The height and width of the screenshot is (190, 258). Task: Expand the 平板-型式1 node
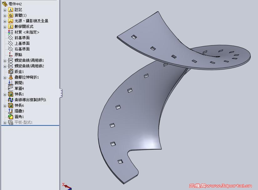[5, 123]
